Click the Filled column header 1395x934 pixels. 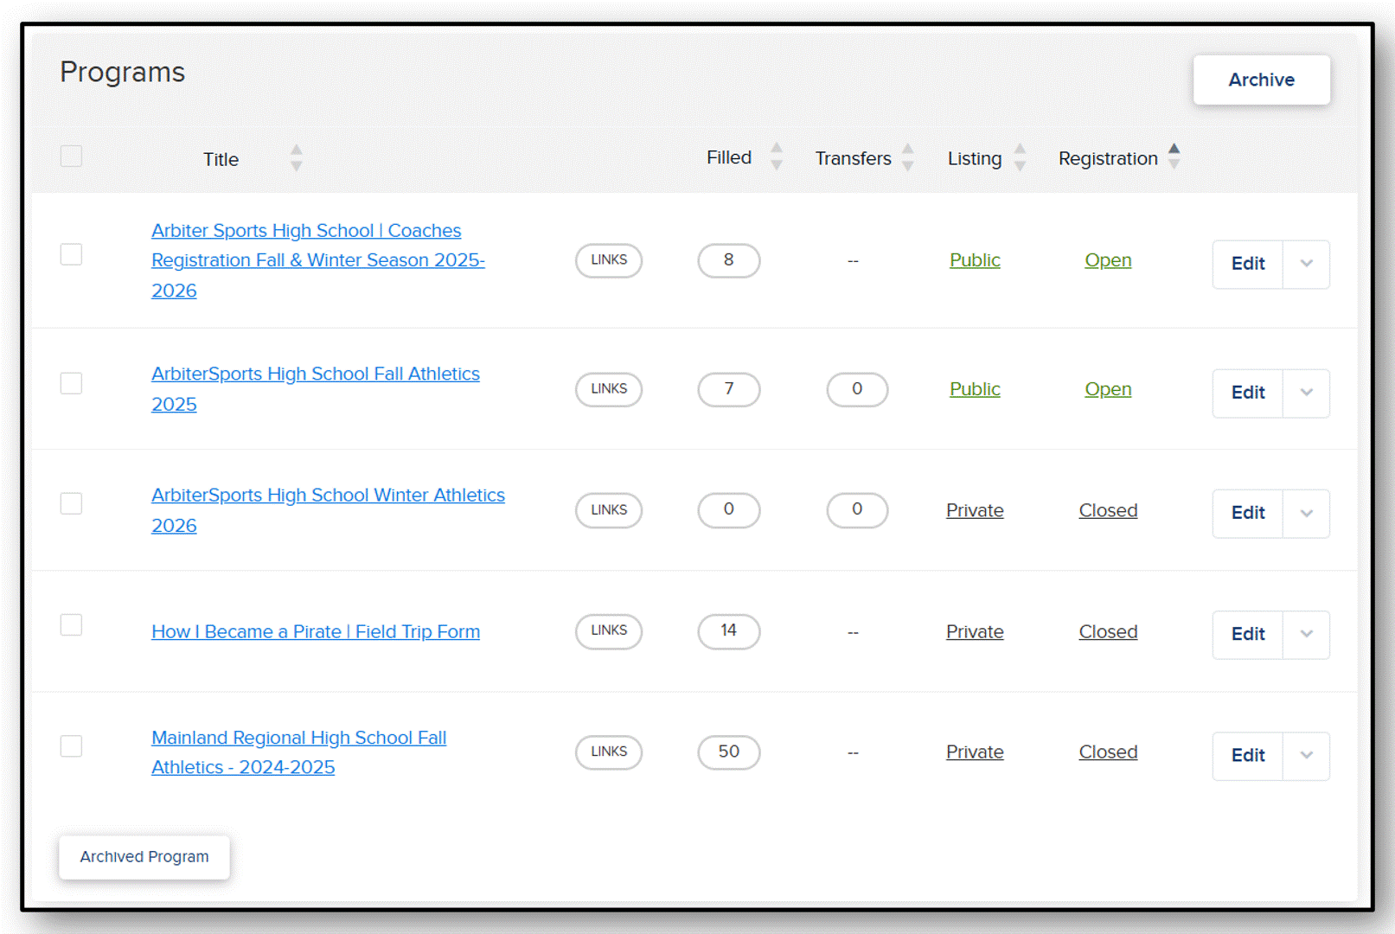[729, 157]
